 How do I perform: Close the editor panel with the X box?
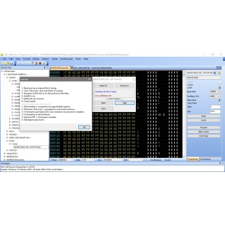pyautogui.click(x=220, y=67)
